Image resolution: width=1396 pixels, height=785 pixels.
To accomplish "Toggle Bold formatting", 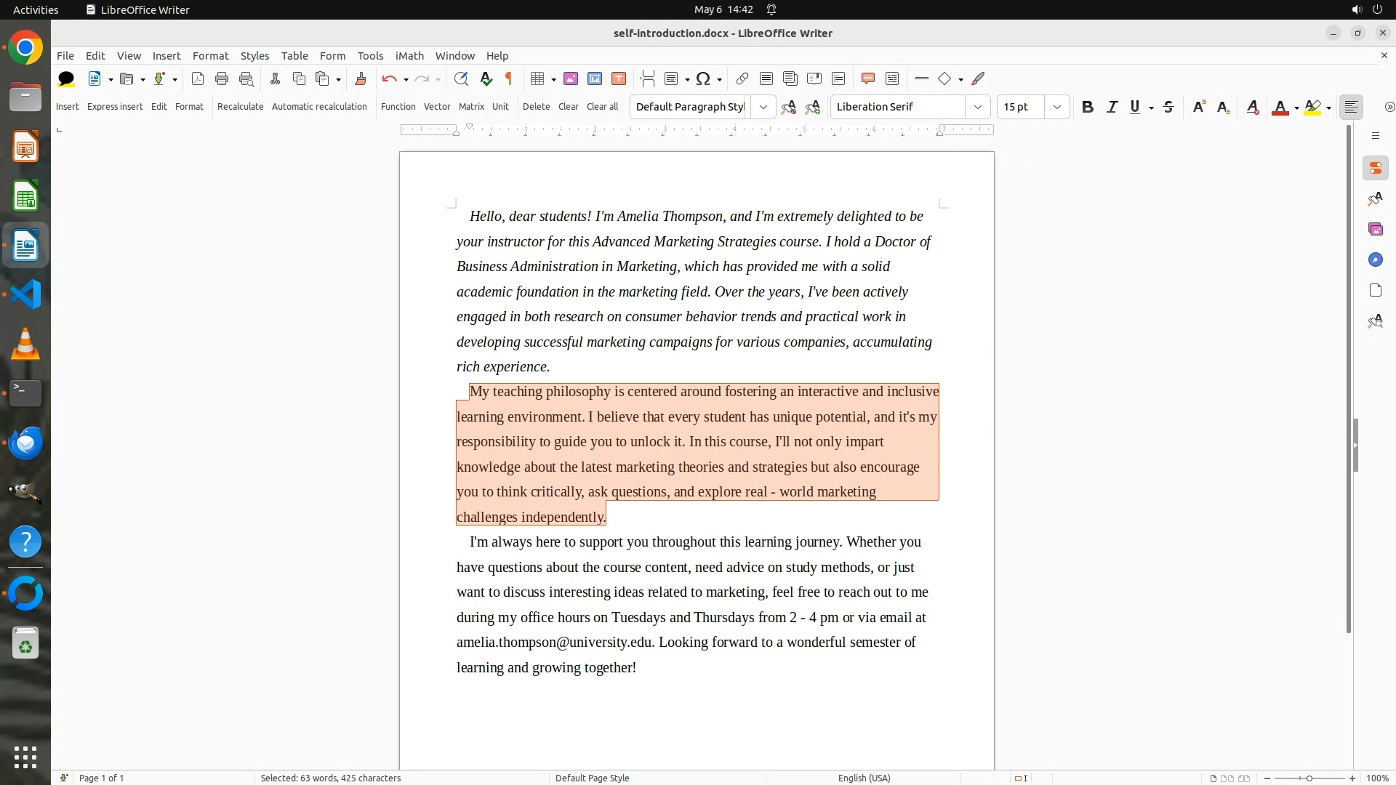I will point(1087,107).
